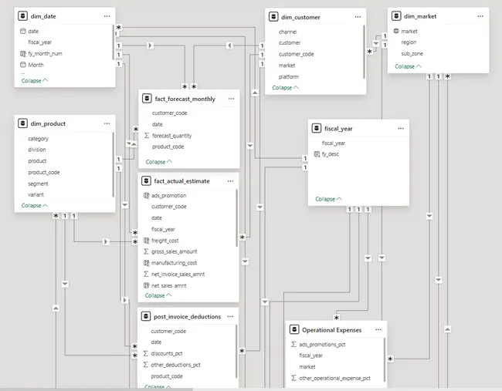Click the calendar icon next to date in dim_date
This screenshot has width=502, height=391.
click(x=22, y=32)
